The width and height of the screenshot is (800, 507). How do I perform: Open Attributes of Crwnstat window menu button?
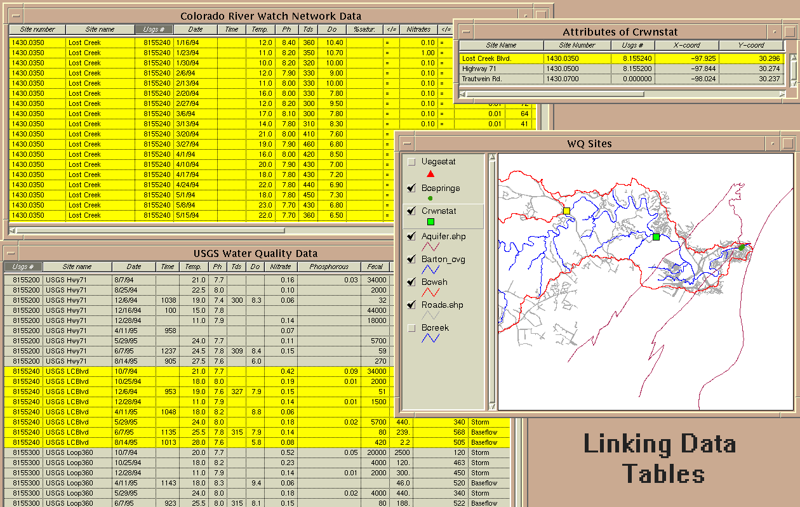pyautogui.click(x=465, y=32)
